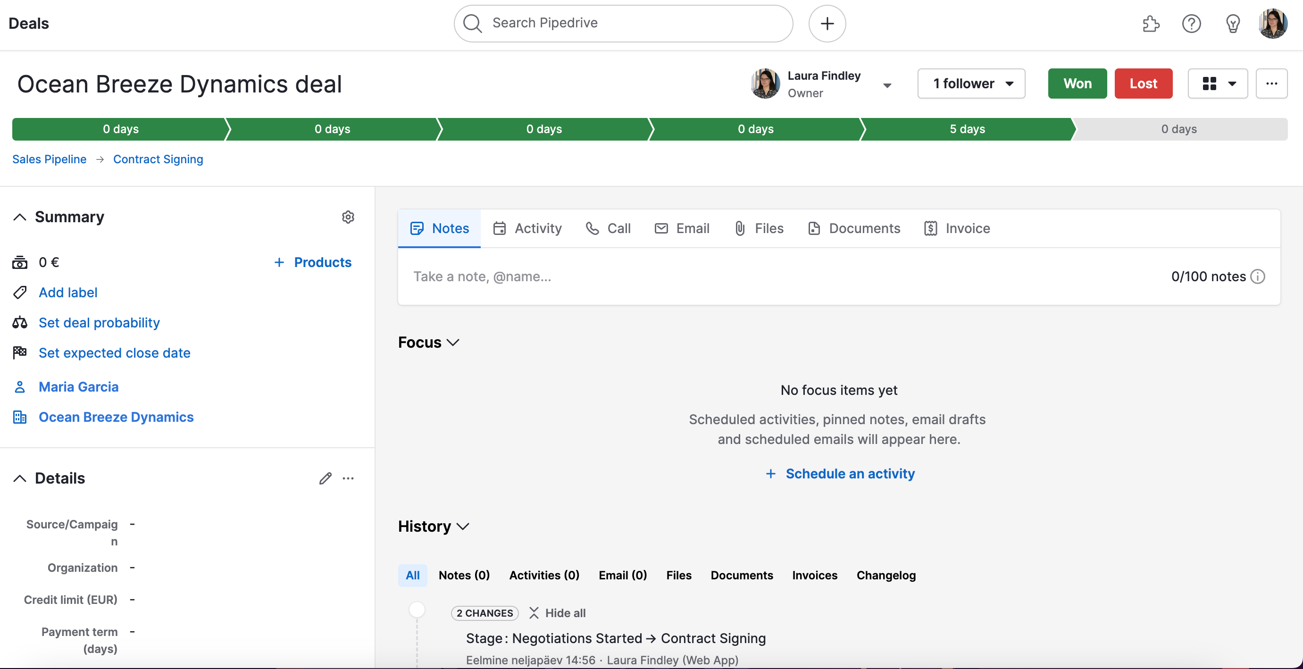Expand the 1 follower dropdown
The height and width of the screenshot is (669, 1303).
pos(971,84)
